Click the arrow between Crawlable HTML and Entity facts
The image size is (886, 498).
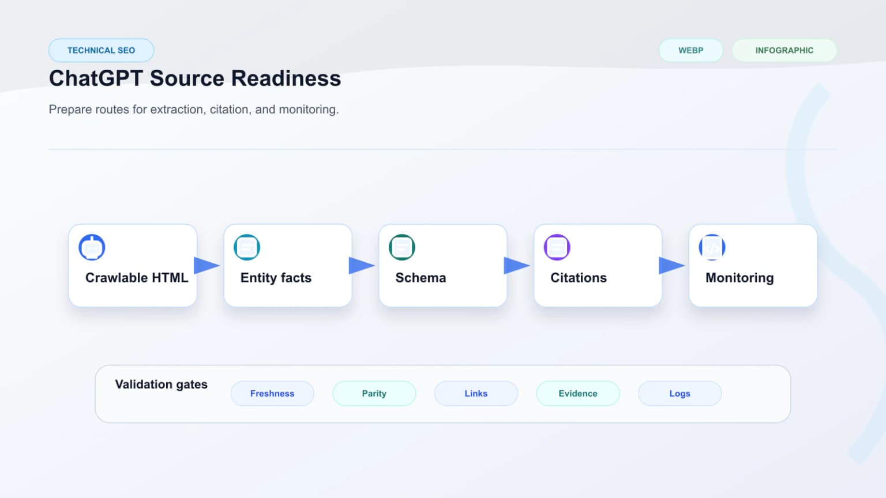207,266
